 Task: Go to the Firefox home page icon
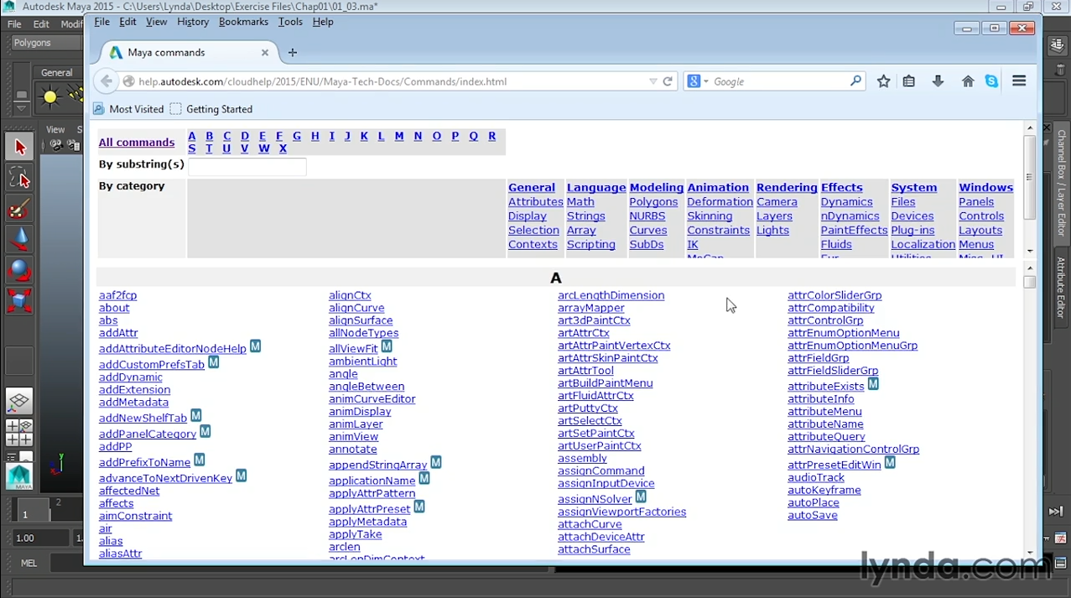[x=968, y=81]
